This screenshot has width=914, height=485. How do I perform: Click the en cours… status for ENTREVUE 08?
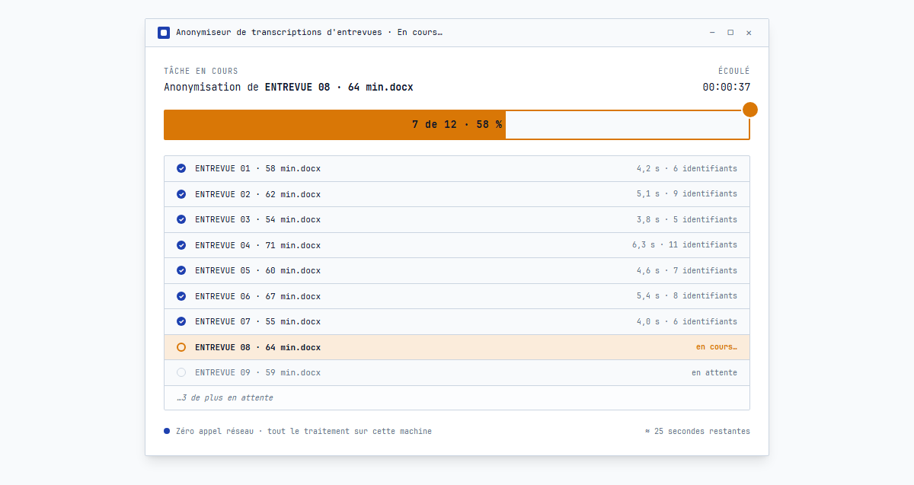click(717, 346)
